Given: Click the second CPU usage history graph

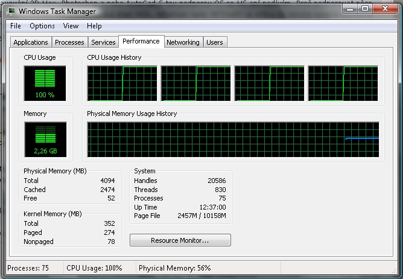Looking at the screenshot, I should pos(195,83).
